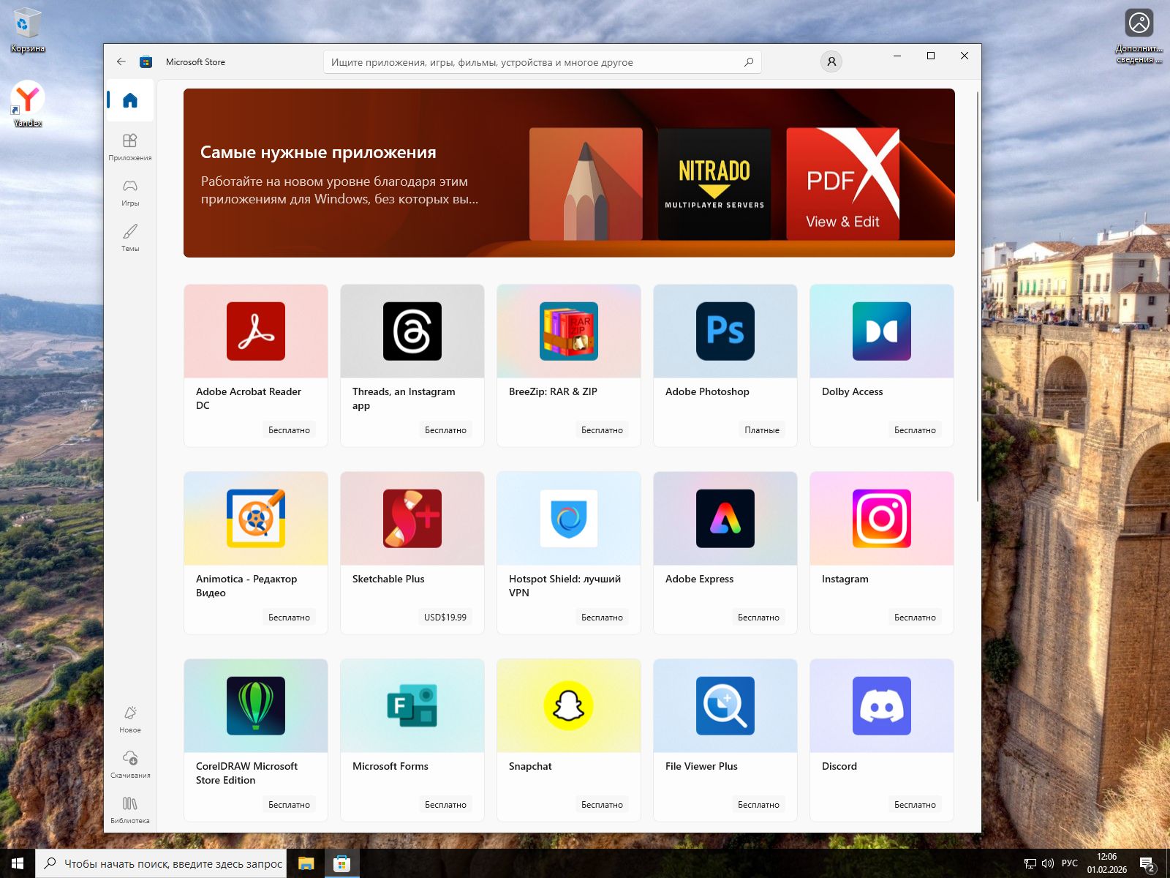1170x878 pixels.
Task: Go to Приложения section in the sidebar
Action: coord(130,146)
